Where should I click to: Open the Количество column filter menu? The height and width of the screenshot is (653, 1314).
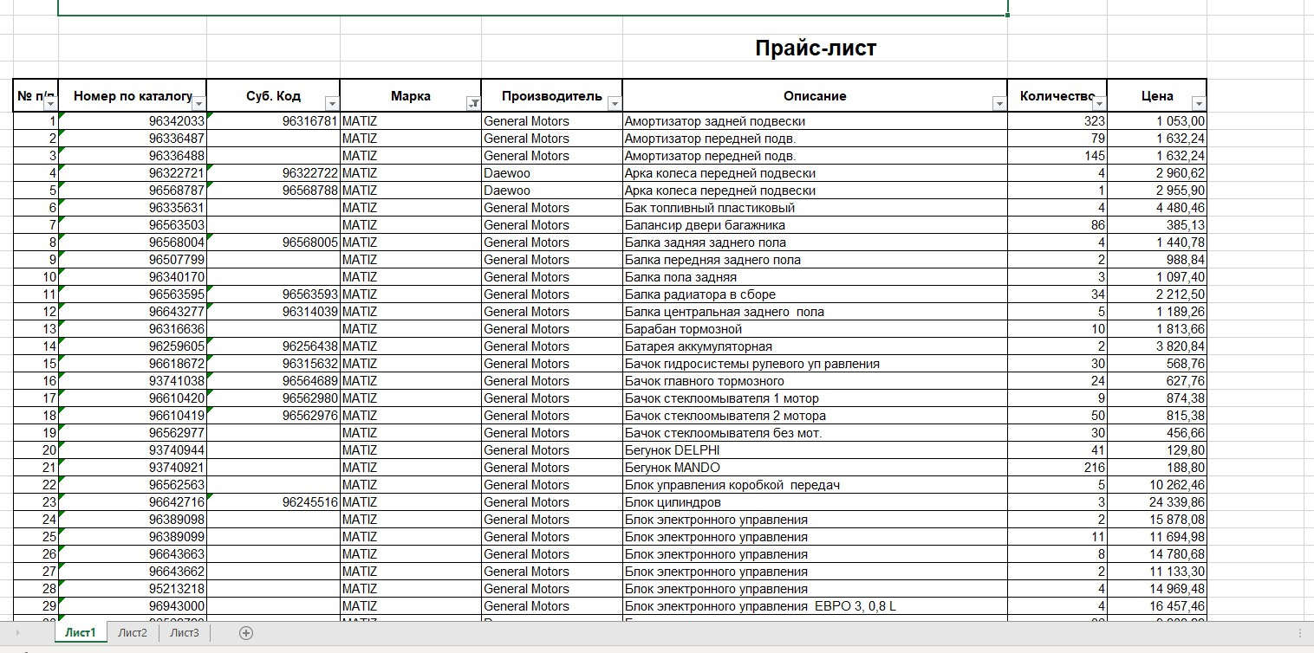tap(1098, 101)
